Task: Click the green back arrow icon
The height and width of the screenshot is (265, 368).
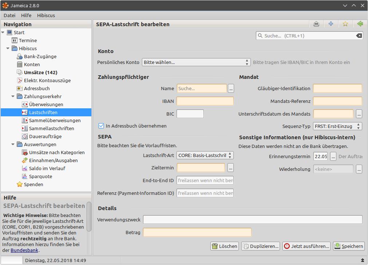Action: pos(360,24)
